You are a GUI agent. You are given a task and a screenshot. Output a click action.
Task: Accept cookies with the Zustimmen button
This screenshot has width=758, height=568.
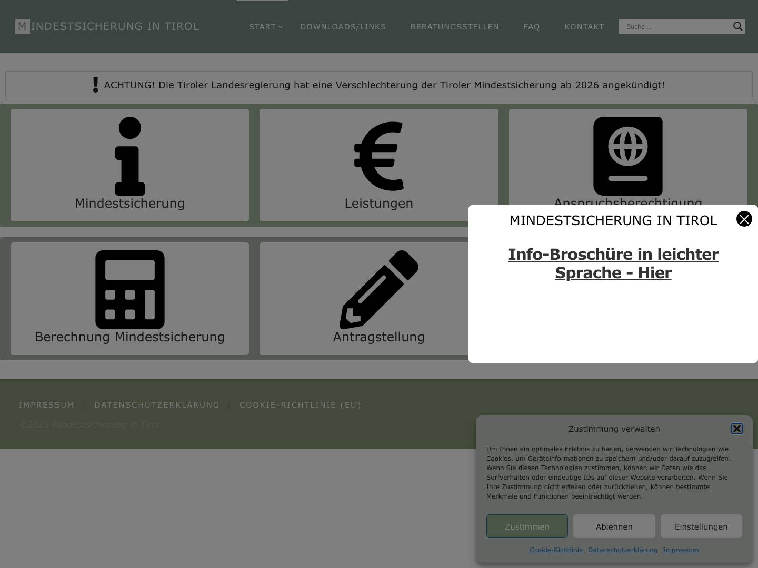click(x=527, y=526)
